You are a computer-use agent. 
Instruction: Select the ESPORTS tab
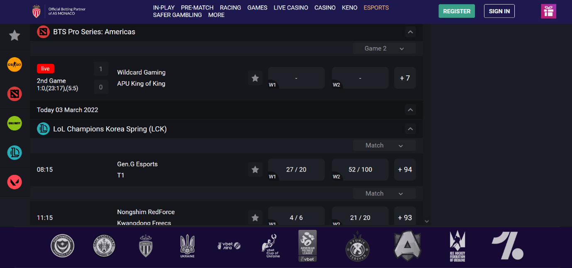click(x=376, y=8)
